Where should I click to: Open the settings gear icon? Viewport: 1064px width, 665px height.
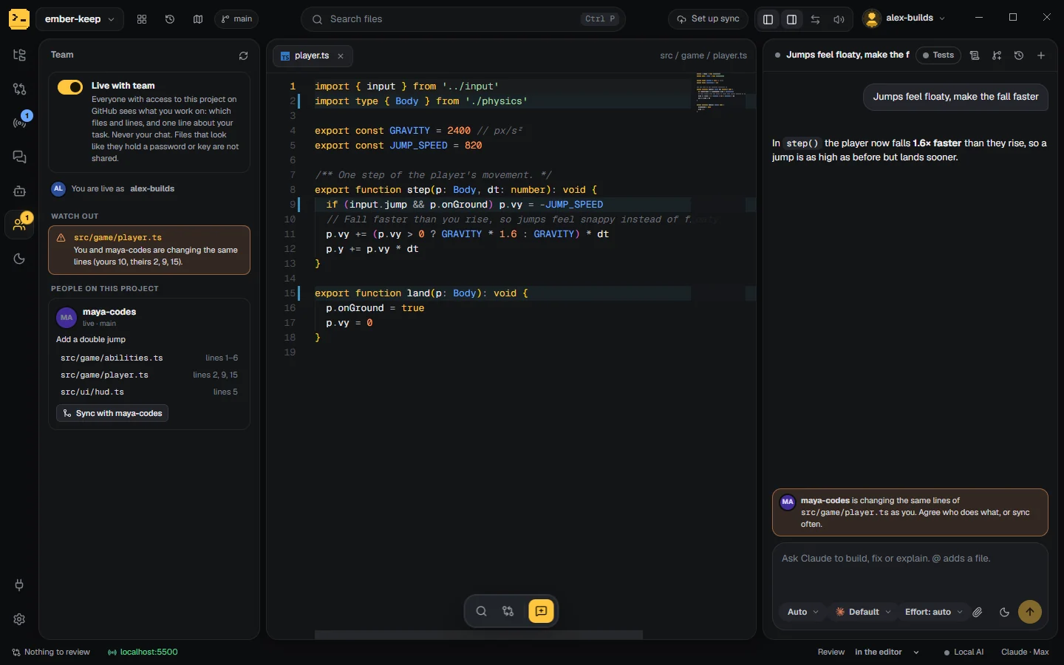point(20,619)
